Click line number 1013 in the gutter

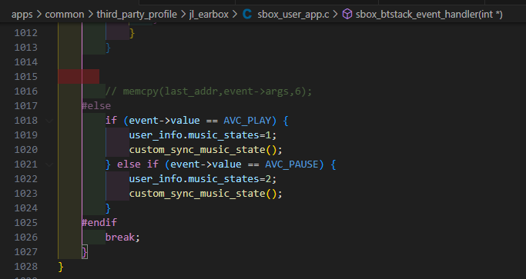pos(26,48)
